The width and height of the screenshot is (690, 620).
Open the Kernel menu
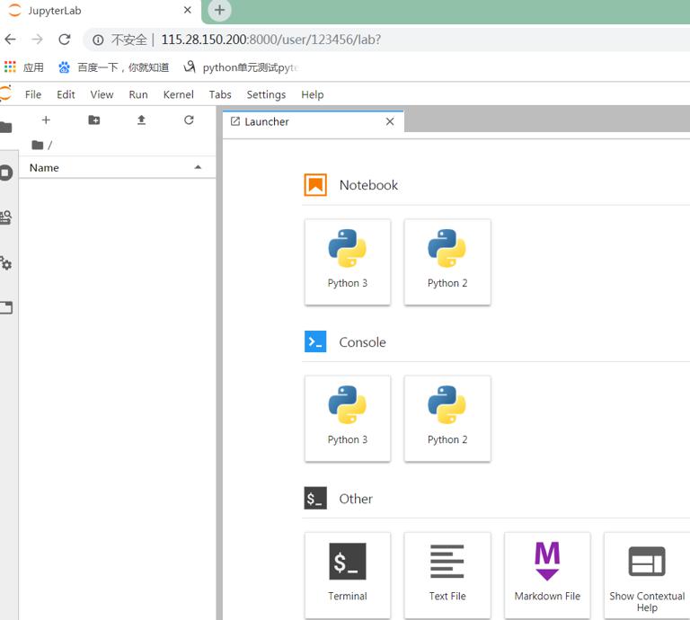point(178,94)
